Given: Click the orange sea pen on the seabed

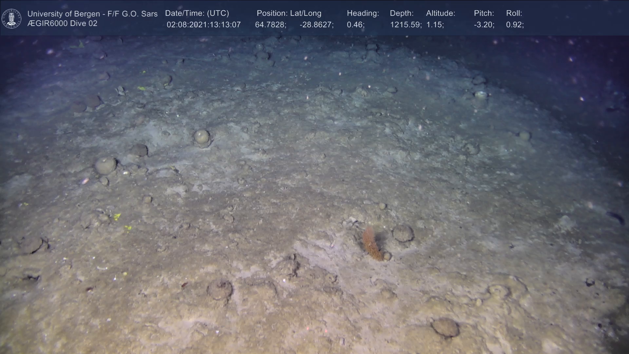Looking at the screenshot, I should point(371,244).
